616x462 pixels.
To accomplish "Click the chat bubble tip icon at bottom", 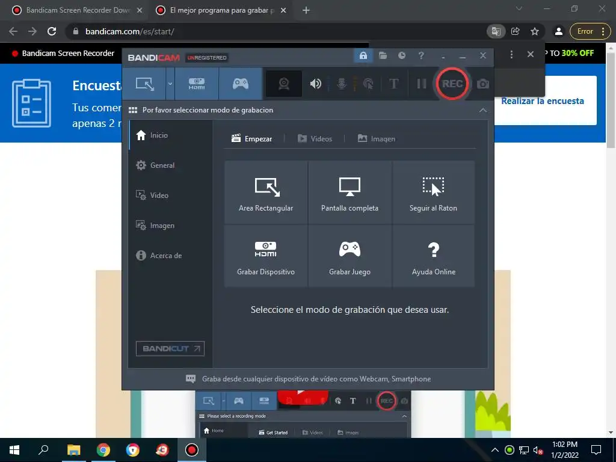I will coord(191,379).
